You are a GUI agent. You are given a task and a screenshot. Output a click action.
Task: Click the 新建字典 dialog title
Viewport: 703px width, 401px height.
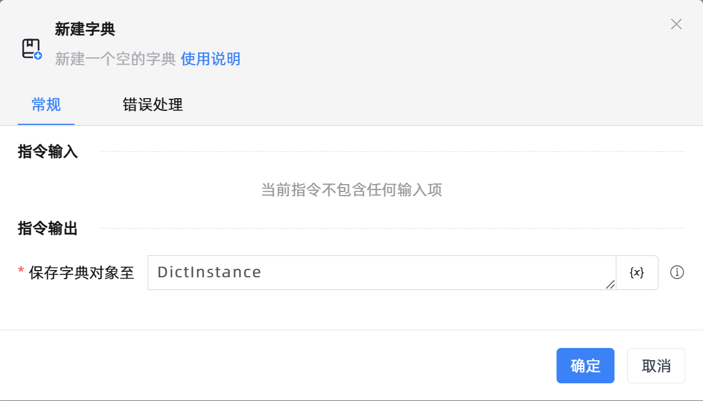click(85, 29)
